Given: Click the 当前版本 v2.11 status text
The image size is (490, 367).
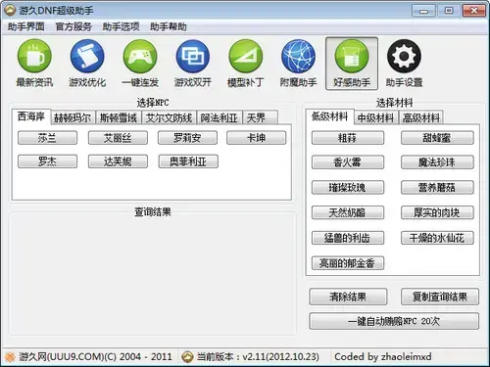Looking at the screenshot, I should [258, 357].
